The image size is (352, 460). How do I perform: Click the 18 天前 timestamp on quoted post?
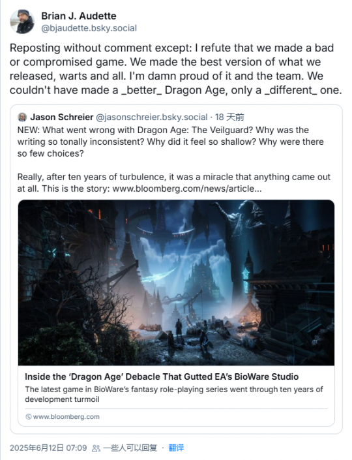[x=229, y=117]
